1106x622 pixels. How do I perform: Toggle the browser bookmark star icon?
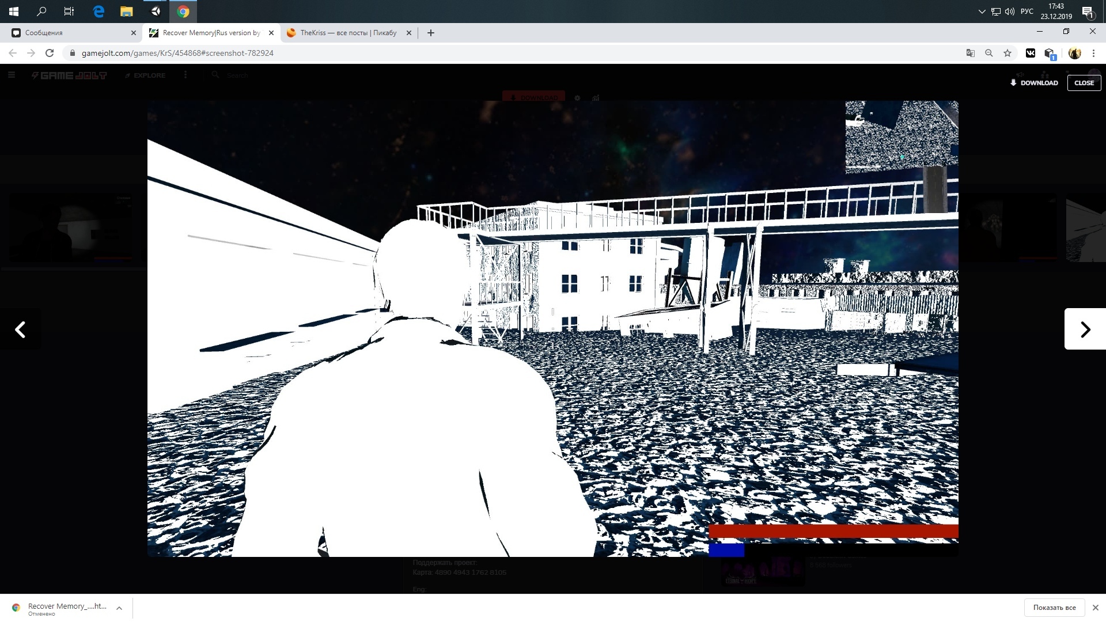1007,52
